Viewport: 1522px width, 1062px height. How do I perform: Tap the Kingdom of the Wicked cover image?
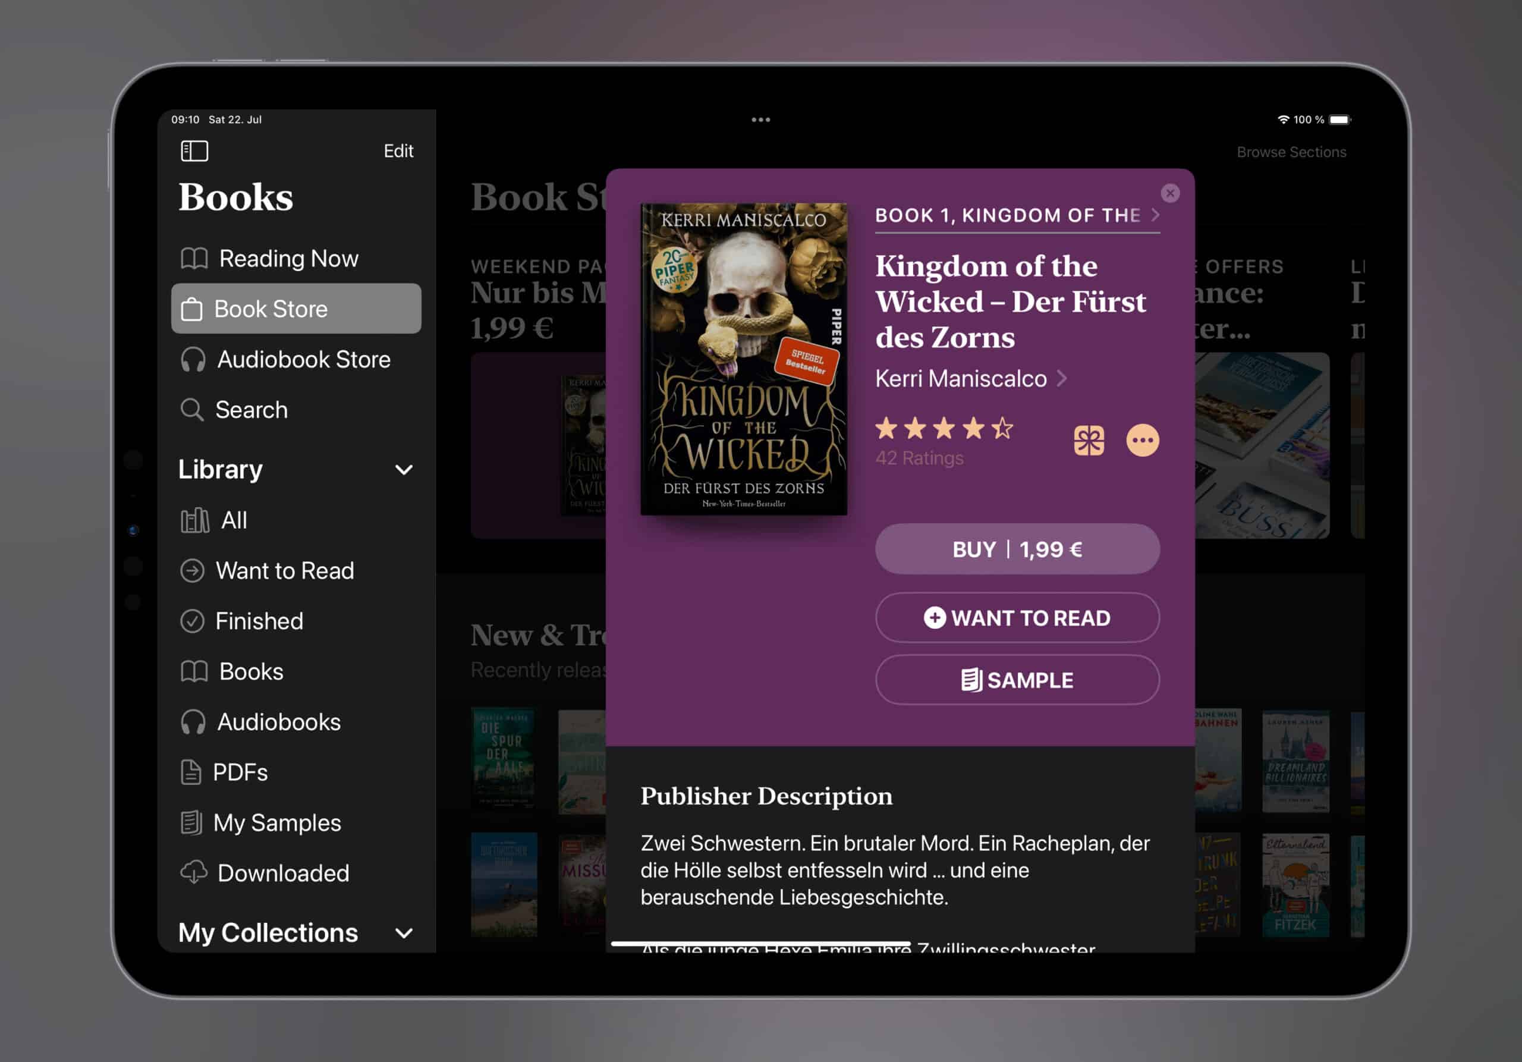tap(744, 359)
